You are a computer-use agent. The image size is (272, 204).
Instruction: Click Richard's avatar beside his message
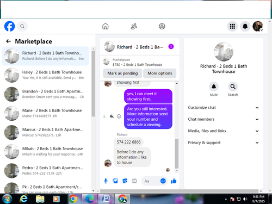click(108, 163)
